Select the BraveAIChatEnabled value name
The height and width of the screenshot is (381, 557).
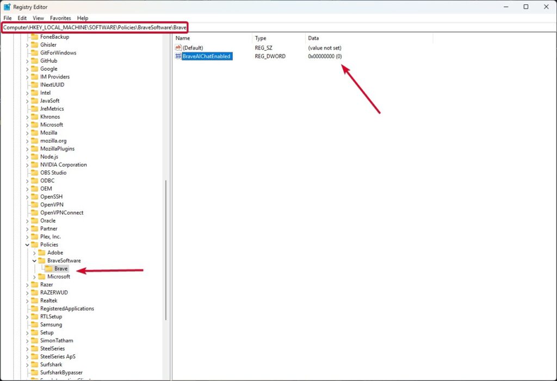(x=206, y=56)
